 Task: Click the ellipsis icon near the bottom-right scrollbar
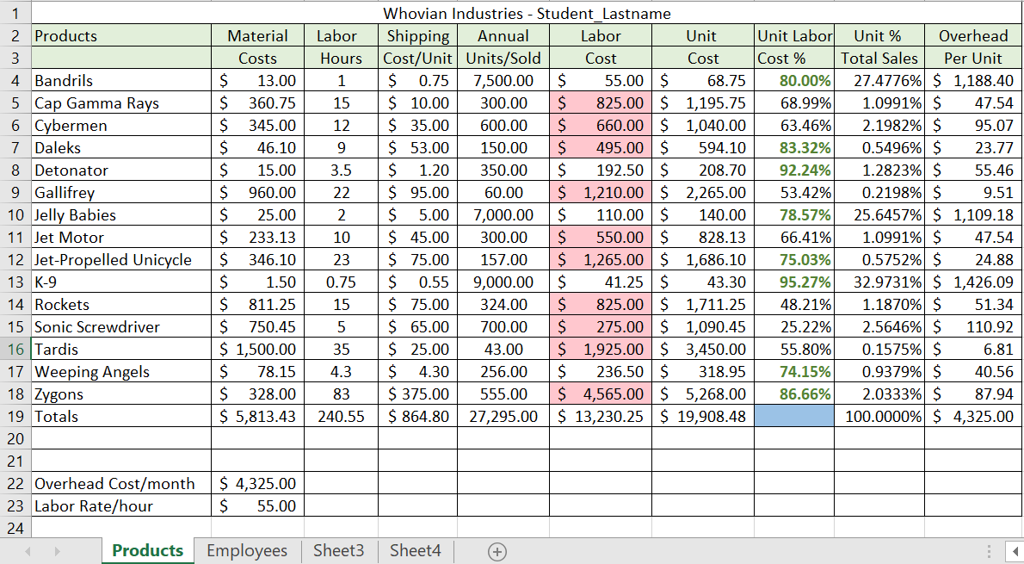(x=986, y=550)
